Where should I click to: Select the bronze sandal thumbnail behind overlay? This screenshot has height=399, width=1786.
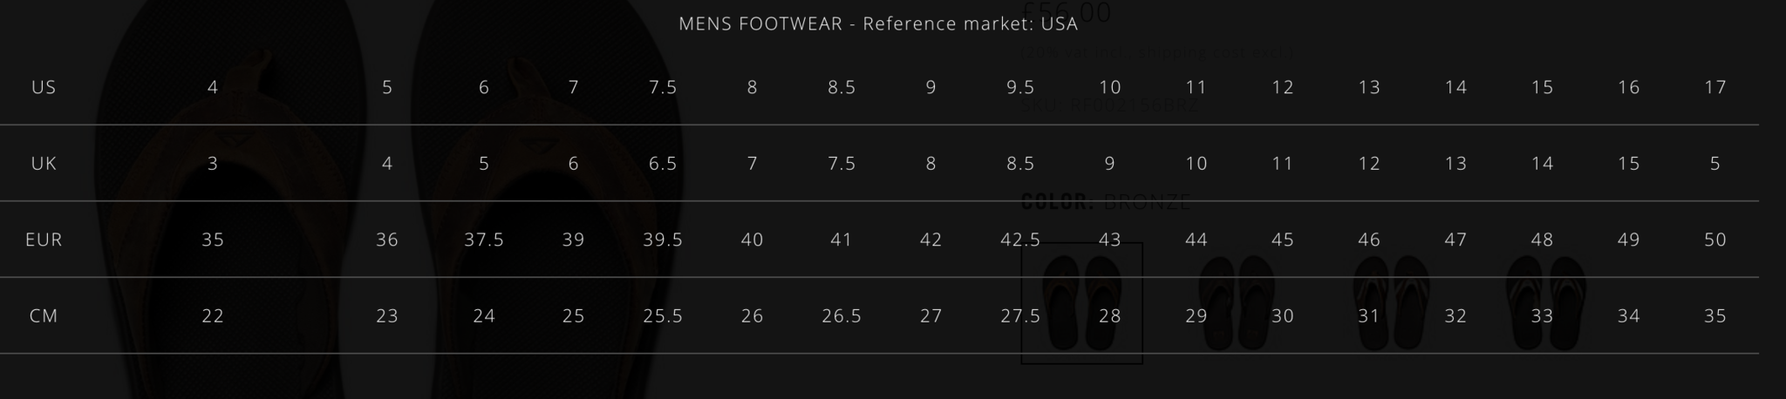point(1081,303)
